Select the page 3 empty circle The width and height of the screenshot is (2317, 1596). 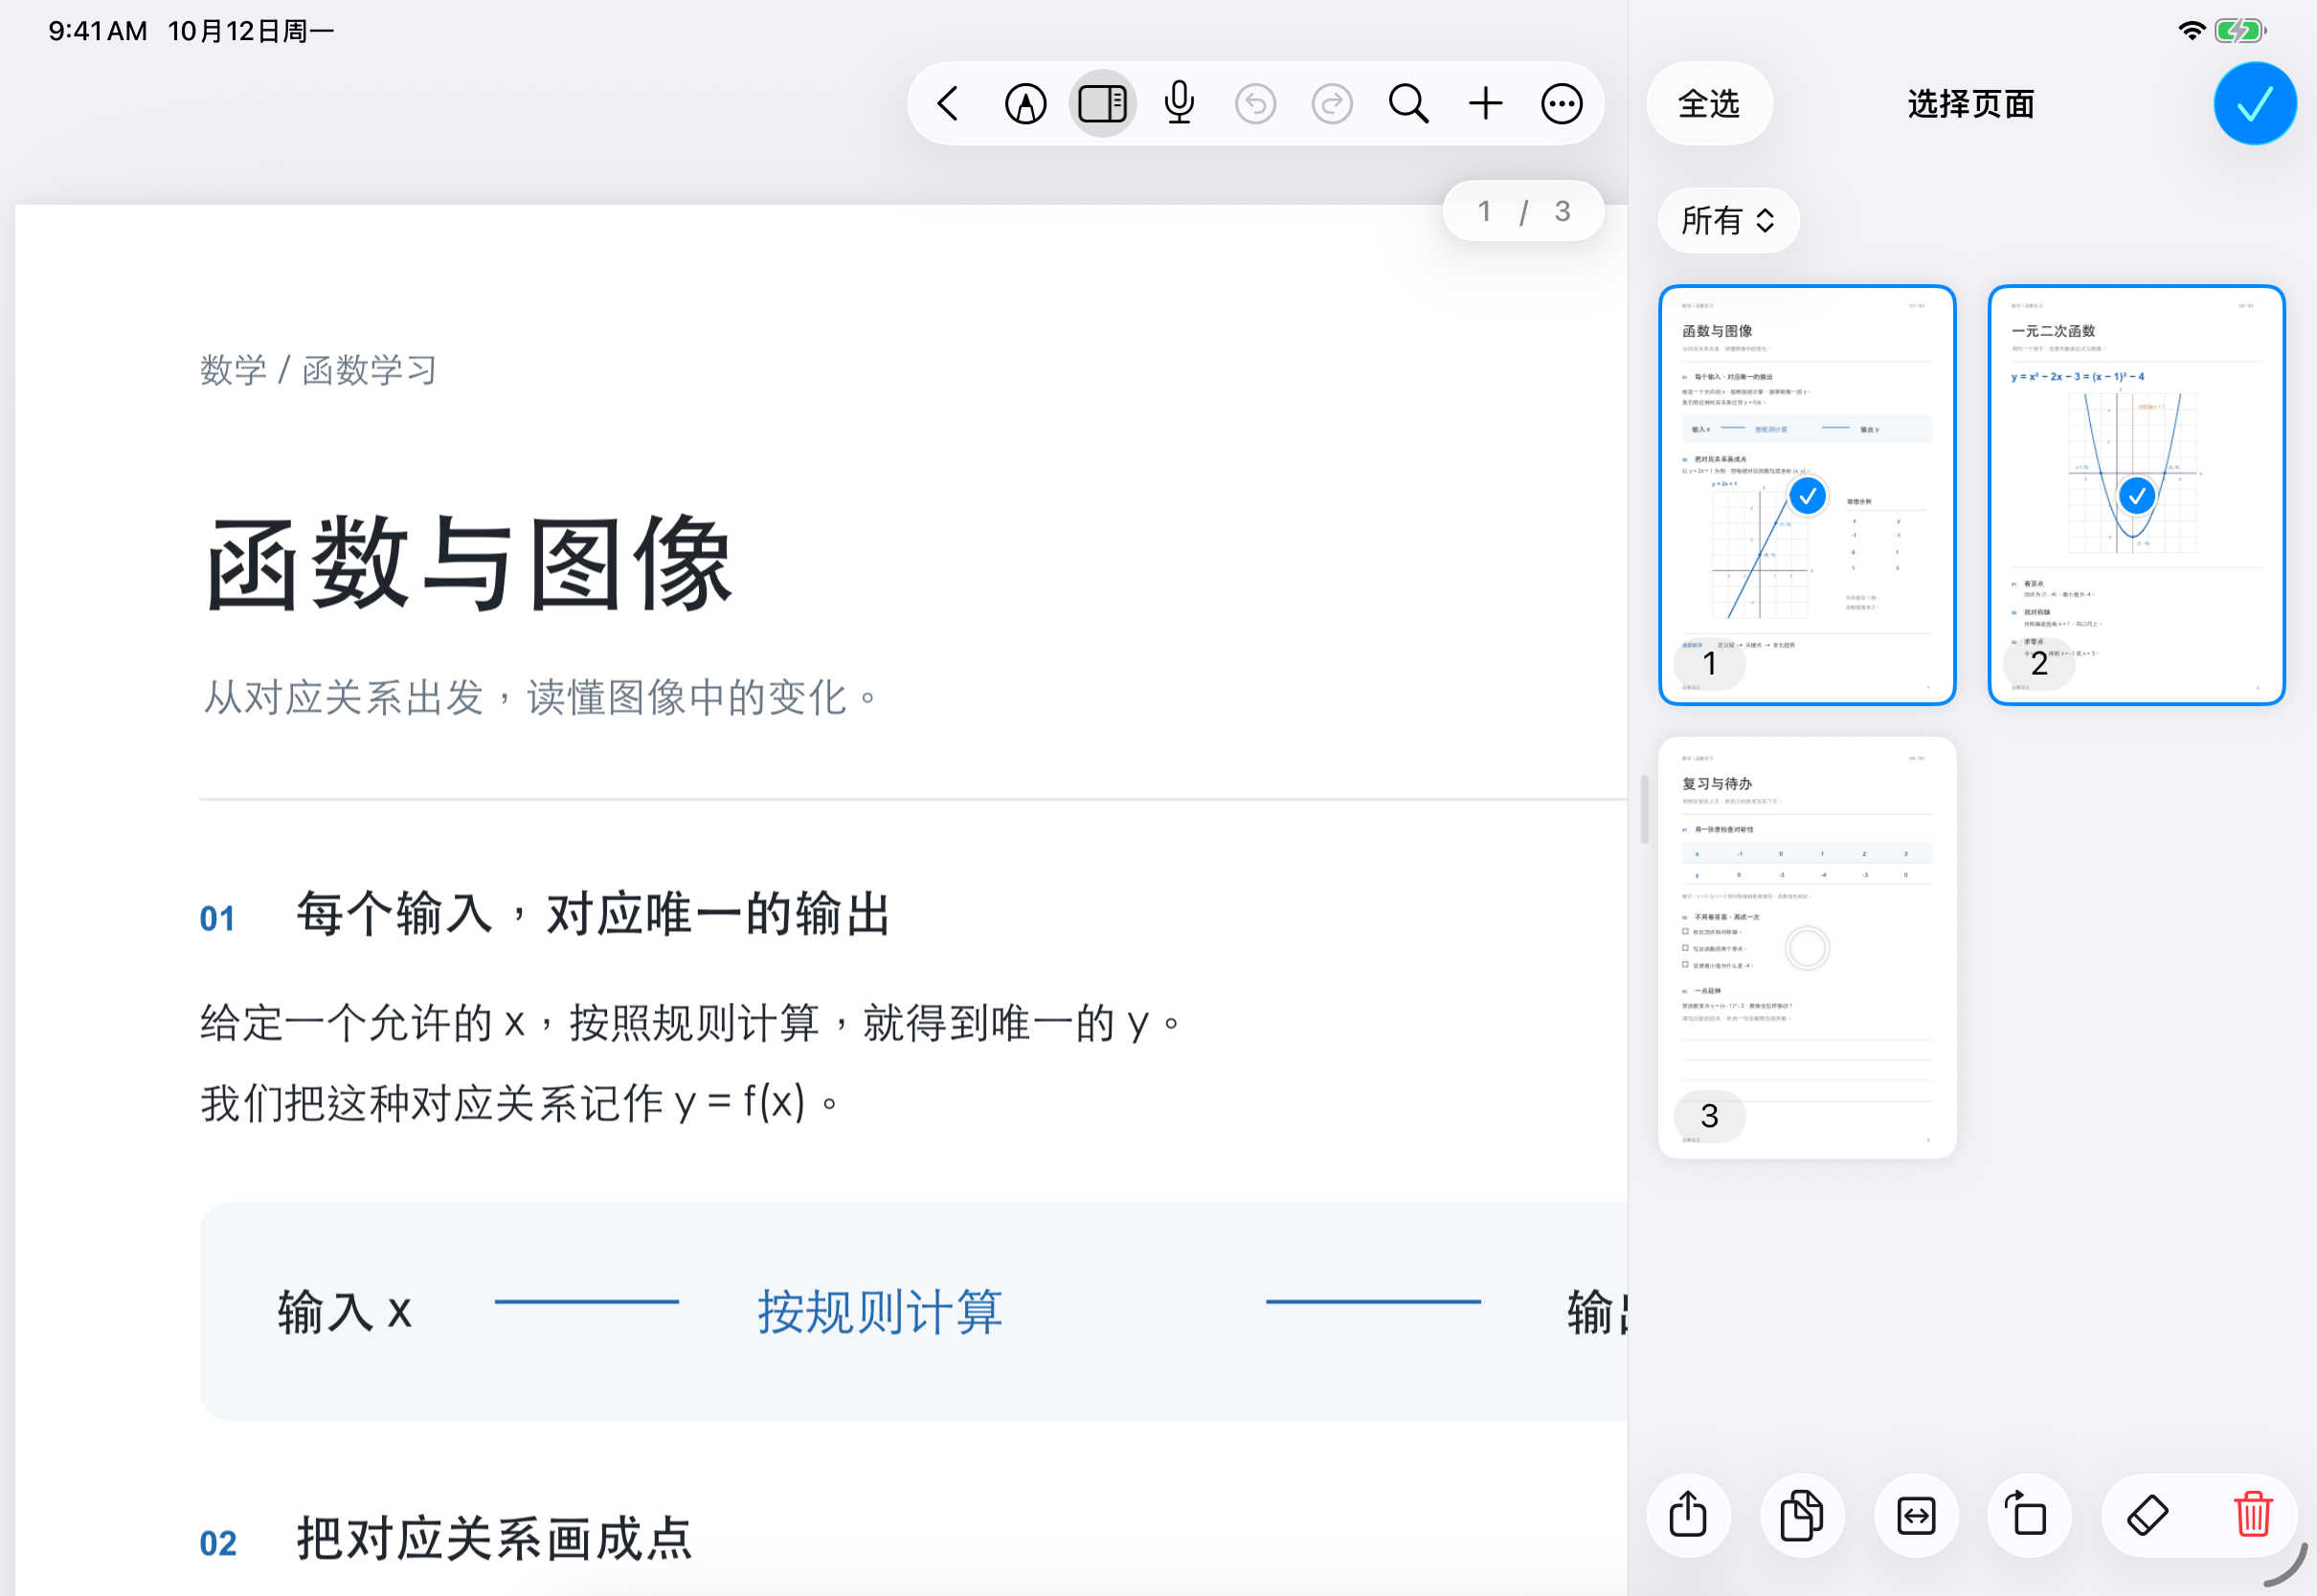(1807, 948)
